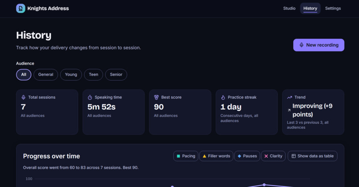This screenshot has width=359, height=187.
Task: Click the 1 day streak value
Action: pyautogui.click(x=231, y=107)
